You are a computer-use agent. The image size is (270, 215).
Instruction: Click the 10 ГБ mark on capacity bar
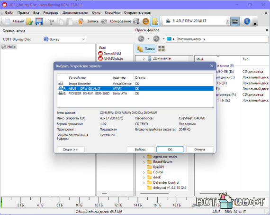coord(99,205)
